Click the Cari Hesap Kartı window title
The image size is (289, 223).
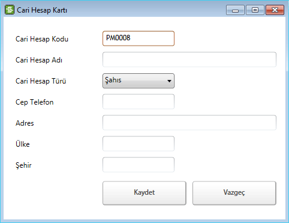point(42,10)
